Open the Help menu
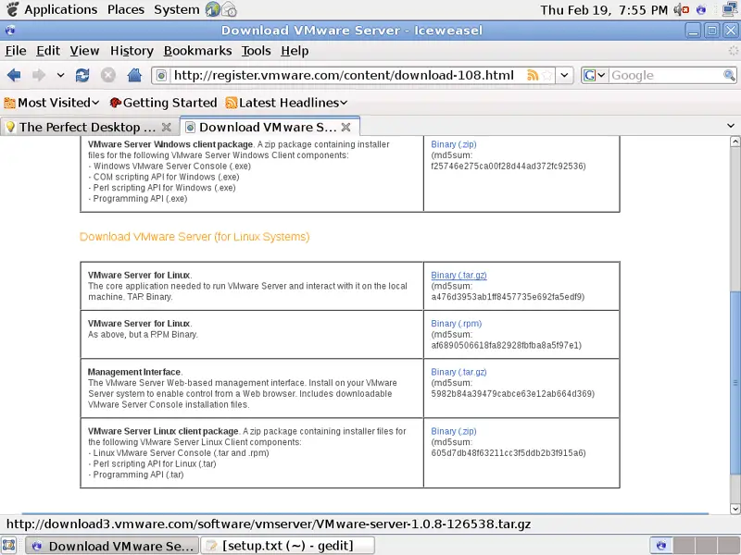Screen dimensions: 741x555 (x=295, y=51)
